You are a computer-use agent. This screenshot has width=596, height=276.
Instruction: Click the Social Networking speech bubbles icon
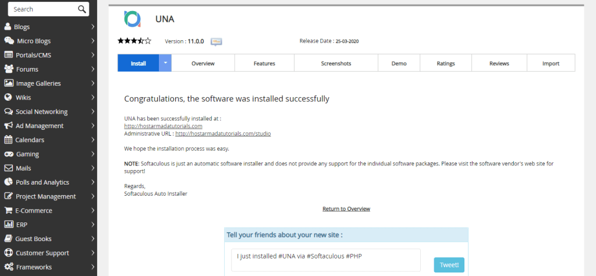[8, 111]
